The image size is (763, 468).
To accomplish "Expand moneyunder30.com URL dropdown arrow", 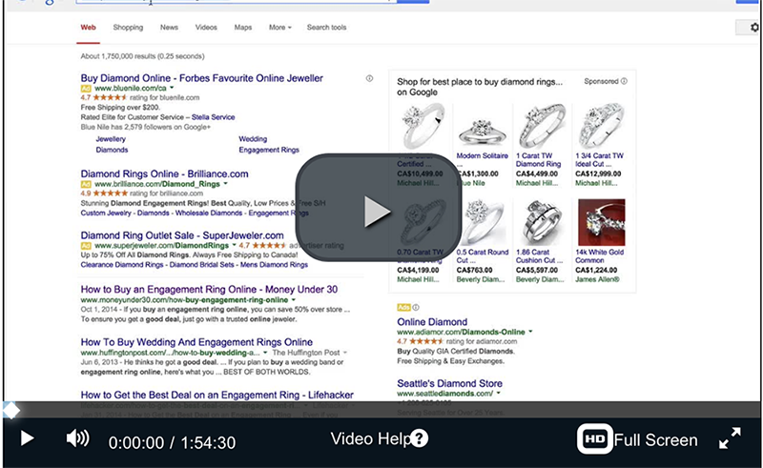I will tap(294, 299).
